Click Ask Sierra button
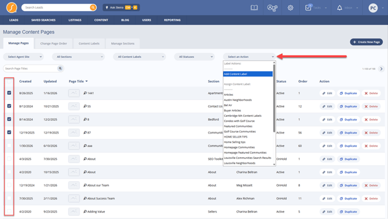The width and height of the screenshot is (388, 219). 121,8
